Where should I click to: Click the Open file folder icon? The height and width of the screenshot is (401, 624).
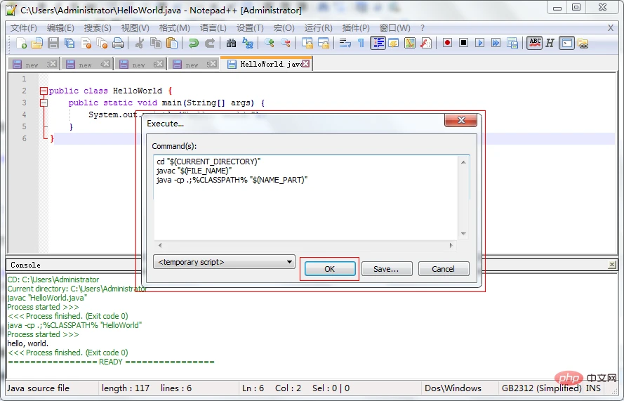37,43
